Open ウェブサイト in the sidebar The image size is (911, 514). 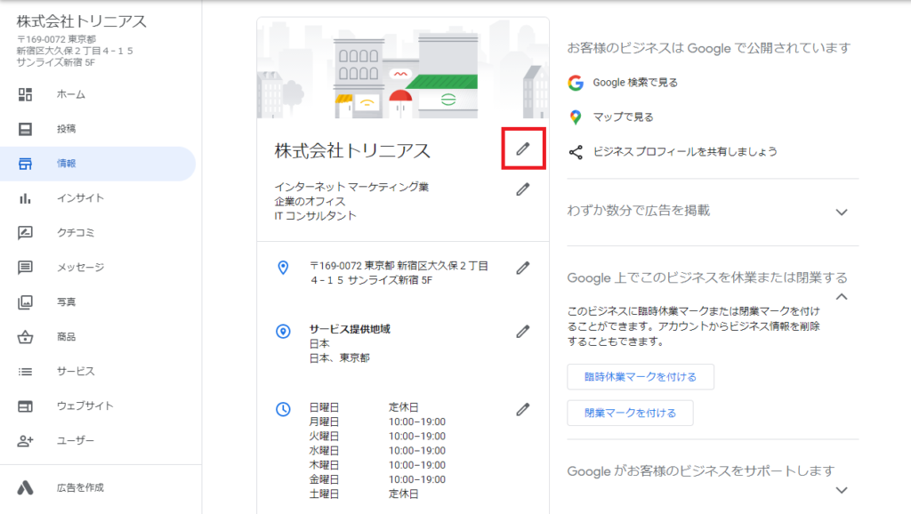(98, 406)
